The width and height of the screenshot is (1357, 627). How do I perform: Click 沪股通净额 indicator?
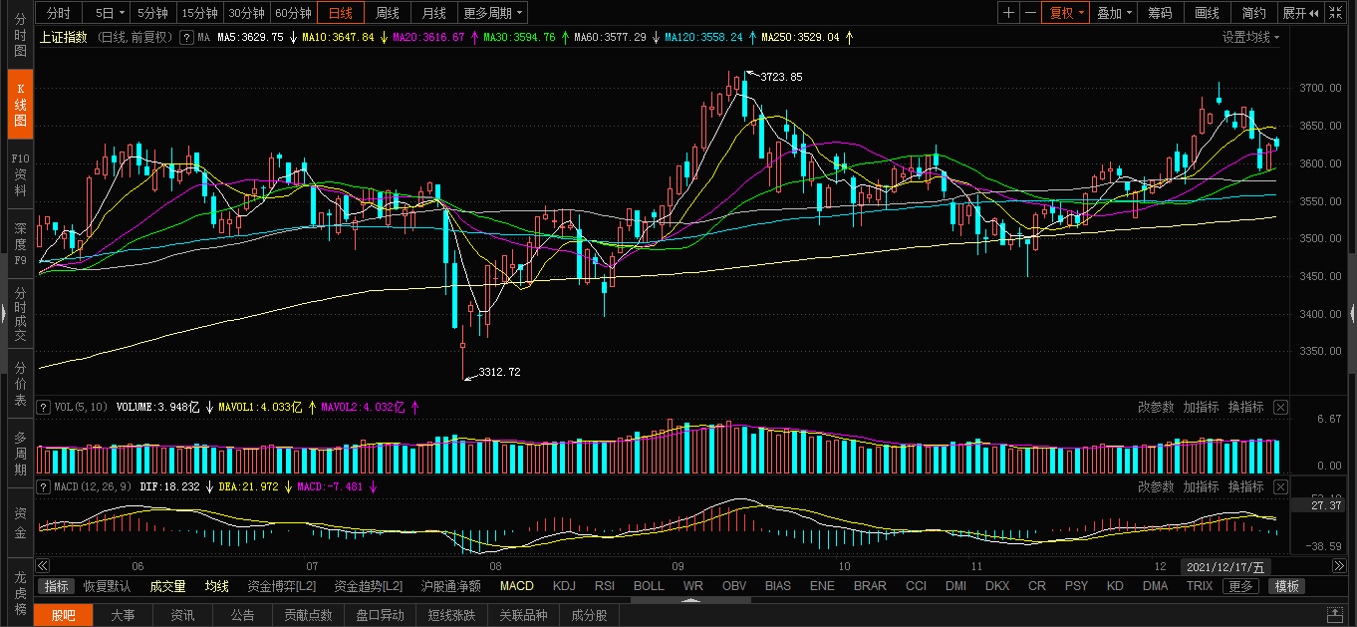point(450,586)
